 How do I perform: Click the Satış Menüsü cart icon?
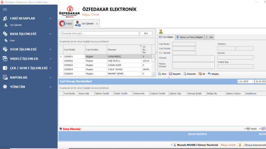pos(60,129)
